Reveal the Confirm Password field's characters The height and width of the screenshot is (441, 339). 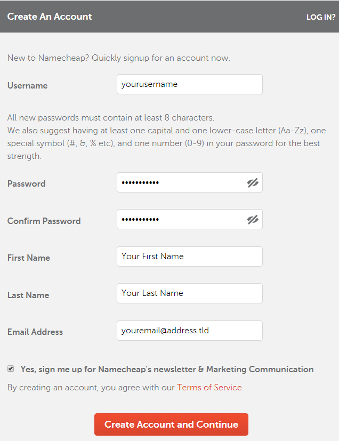click(x=253, y=220)
